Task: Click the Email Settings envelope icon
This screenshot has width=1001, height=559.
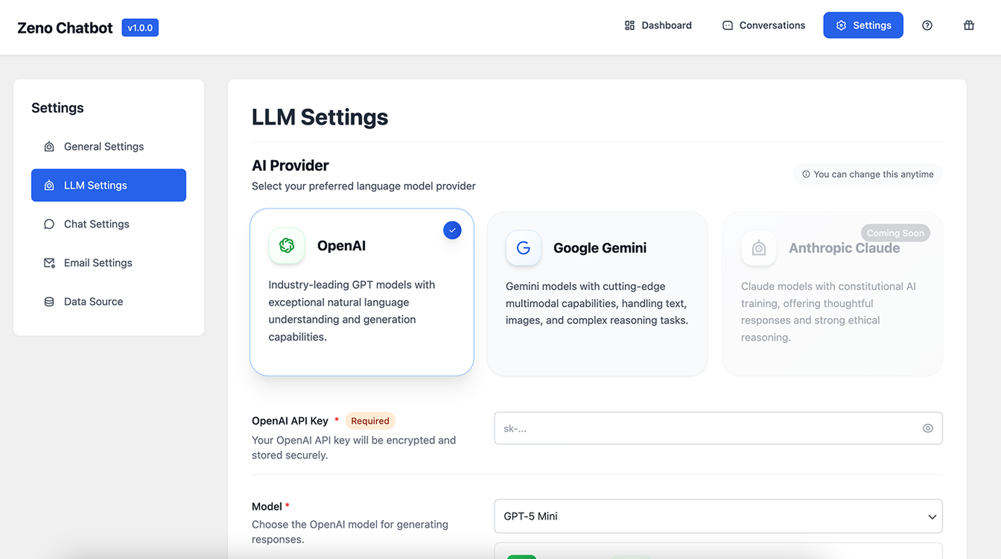Action: (49, 263)
